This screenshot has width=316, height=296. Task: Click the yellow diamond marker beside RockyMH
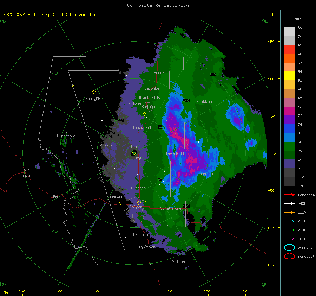point(94,92)
